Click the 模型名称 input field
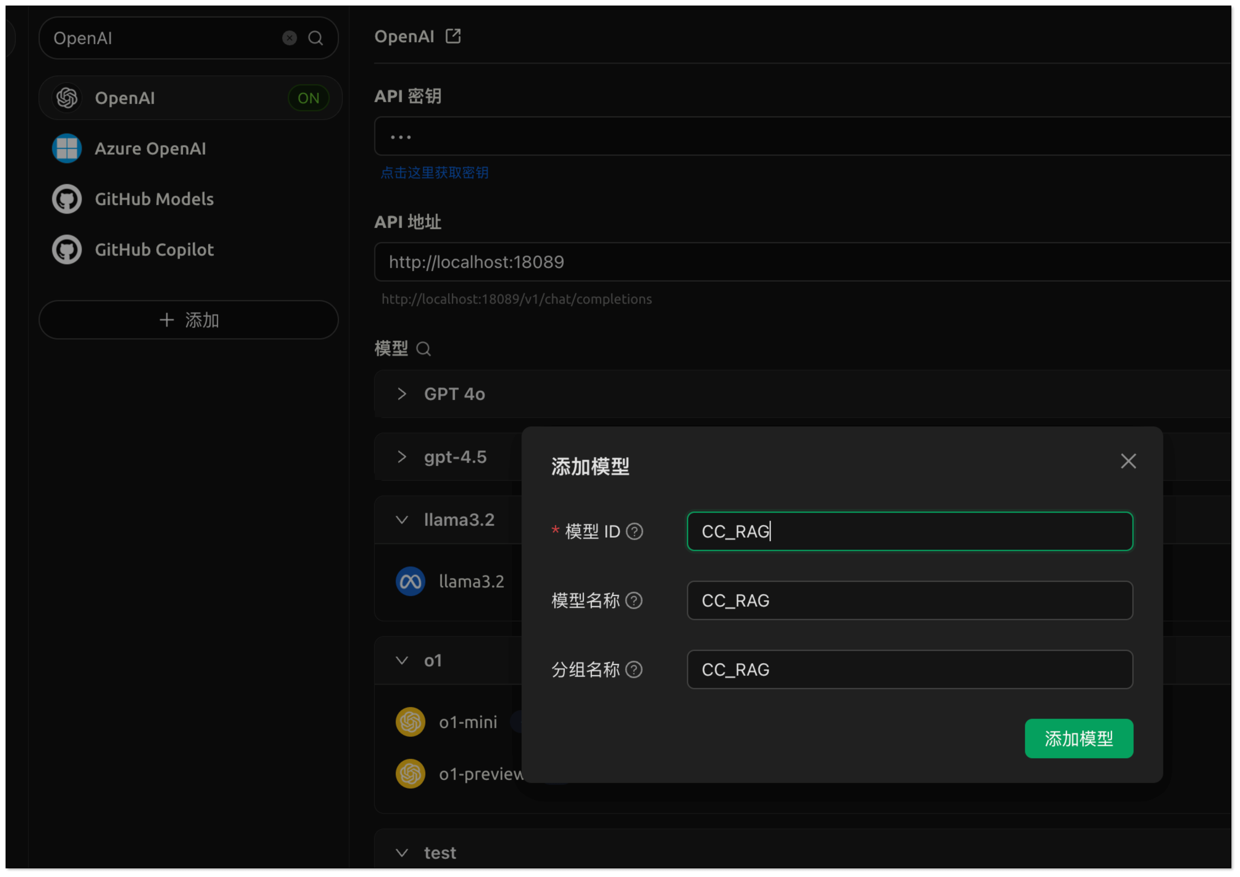This screenshot has width=1240, height=877. [909, 600]
